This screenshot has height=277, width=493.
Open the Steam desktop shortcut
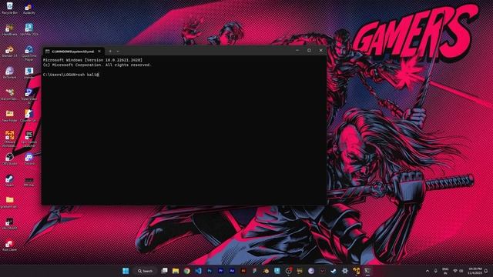click(x=9, y=181)
